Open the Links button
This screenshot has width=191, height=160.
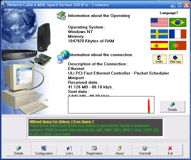pos(69,150)
